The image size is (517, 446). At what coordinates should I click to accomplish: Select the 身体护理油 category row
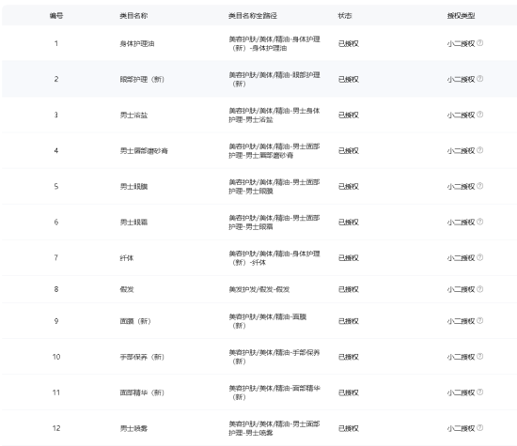click(258, 43)
